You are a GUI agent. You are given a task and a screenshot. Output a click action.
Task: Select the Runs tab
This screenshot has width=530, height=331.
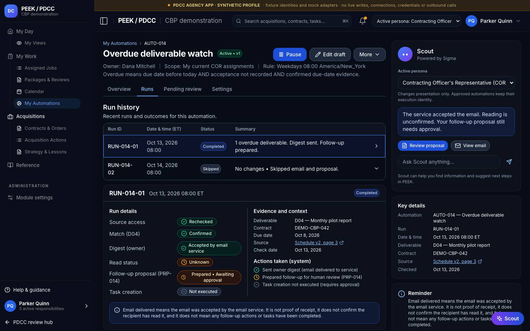pos(147,89)
